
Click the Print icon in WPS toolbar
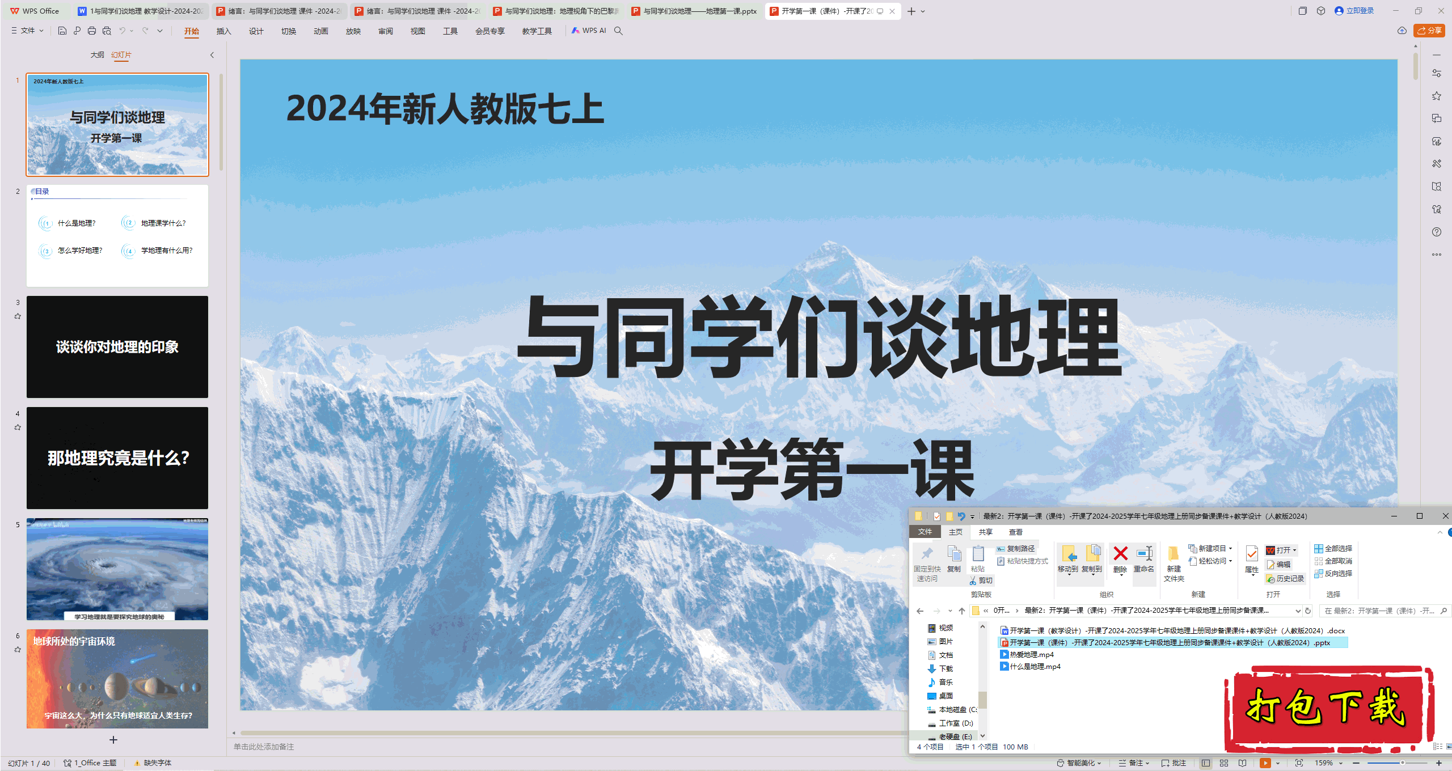[x=92, y=31]
